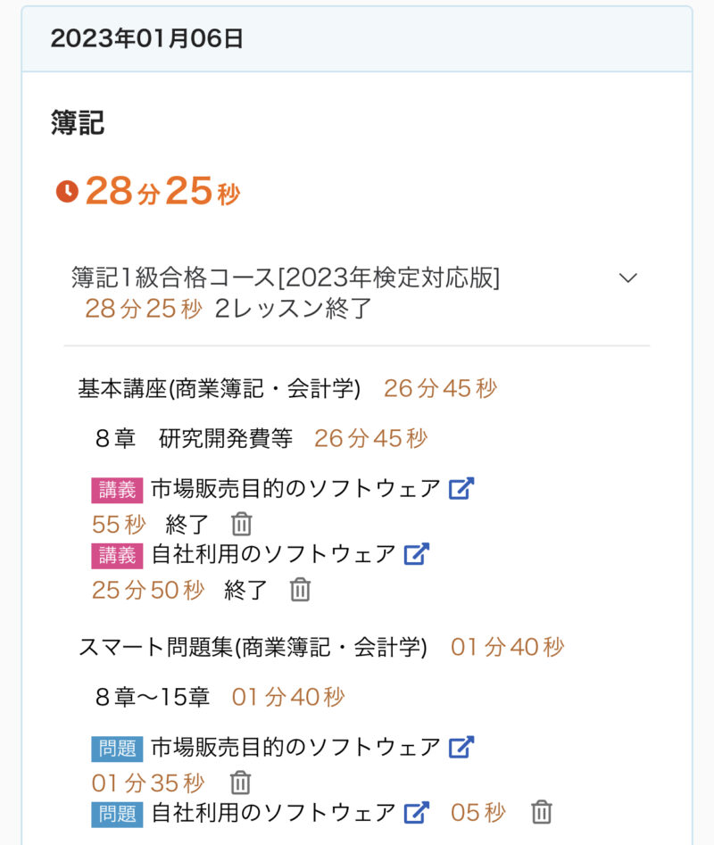Open external link for 自社利用のソフトウェア lecture
Screen dimensions: 714x845
click(416, 554)
